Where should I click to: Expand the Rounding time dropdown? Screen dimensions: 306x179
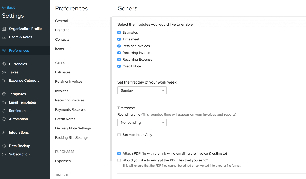pyautogui.click(x=142, y=122)
